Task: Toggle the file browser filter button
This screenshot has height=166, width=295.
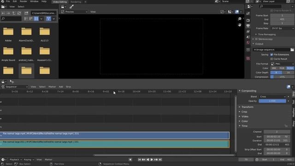Action: click(x=48, y=18)
